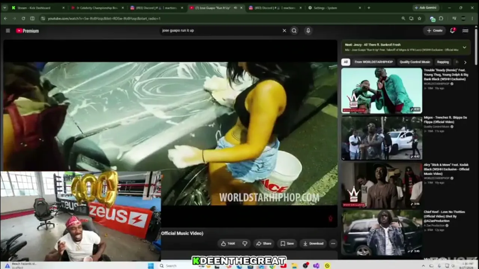Click the Migos - Trenchez video title

(x=445, y=120)
